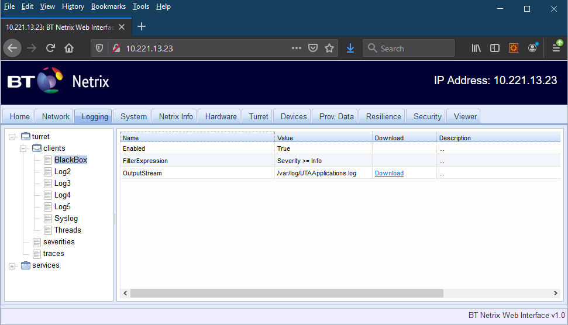Open the Firefox account icon
This screenshot has width=568, height=325.
point(532,48)
